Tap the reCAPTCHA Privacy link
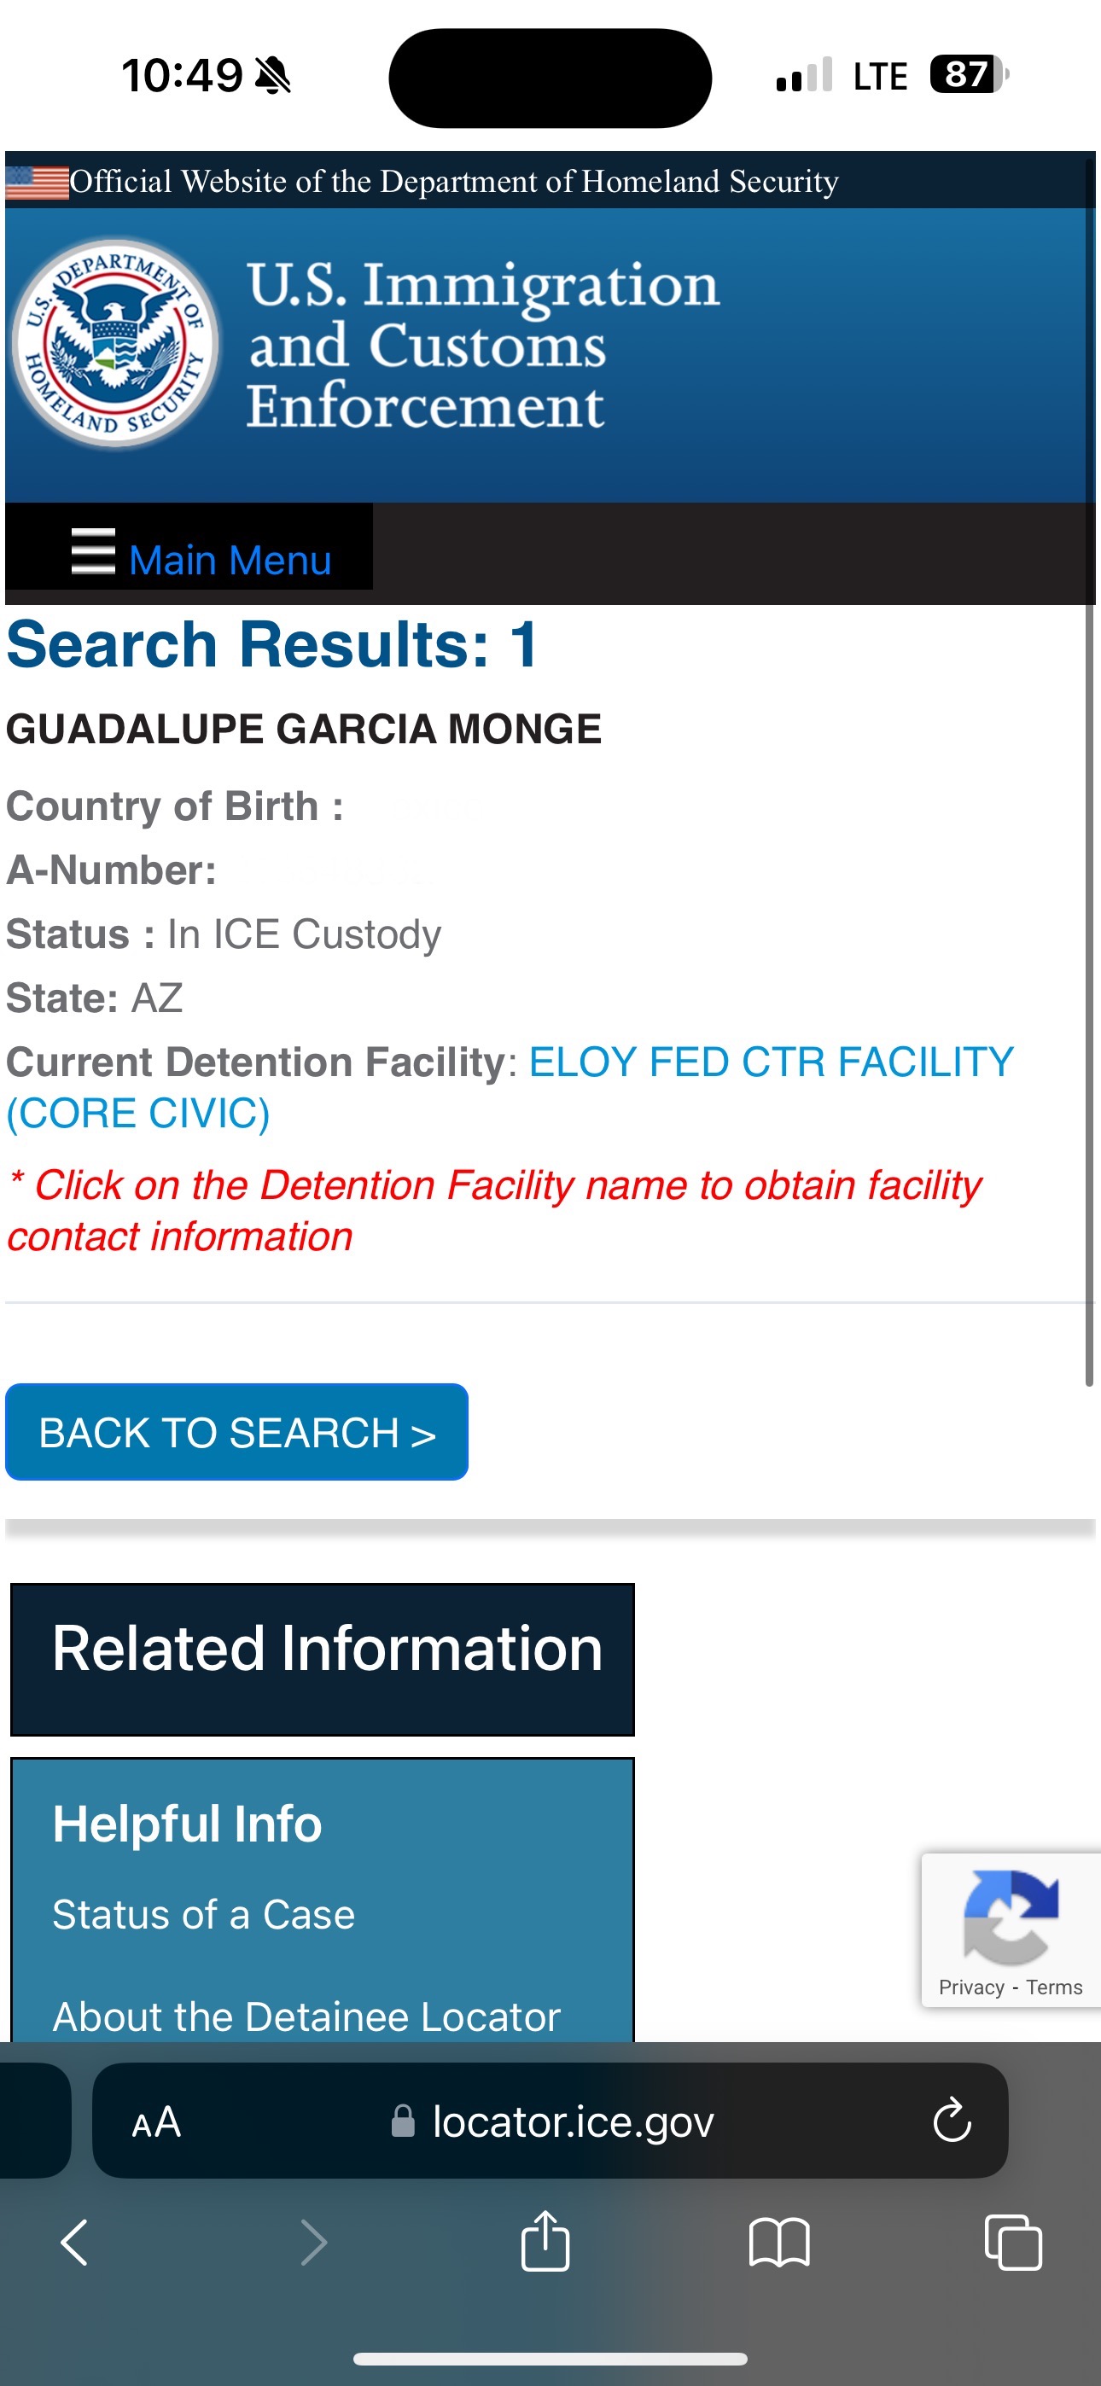The height and width of the screenshot is (2386, 1101). [x=971, y=1987]
